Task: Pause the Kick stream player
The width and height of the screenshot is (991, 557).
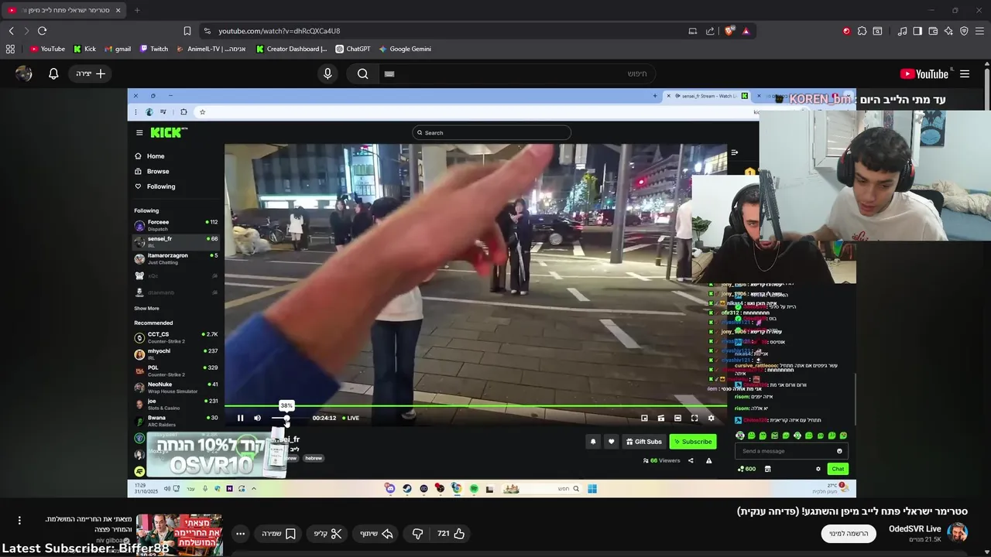Action: [240, 418]
